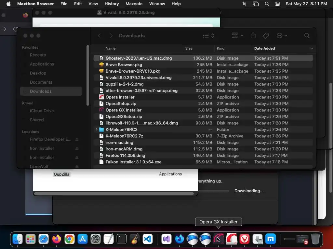This screenshot has width=333, height=249.
Task: Open Visual Studio Code from the dock
Action: (x=148, y=239)
